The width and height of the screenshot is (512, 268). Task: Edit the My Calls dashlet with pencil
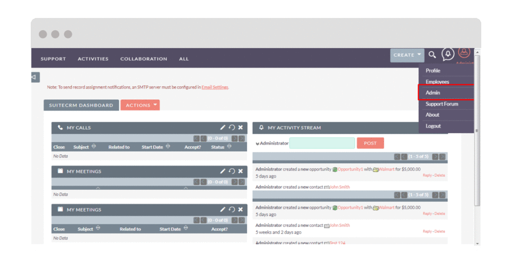pyautogui.click(x=223, y=127)
